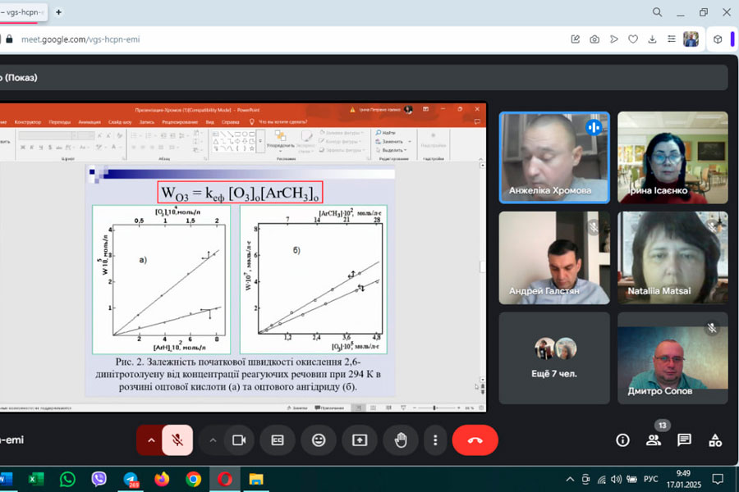Send an emoji reaction
The height and width of the screenshot is (492, 739).
[319, 440]
